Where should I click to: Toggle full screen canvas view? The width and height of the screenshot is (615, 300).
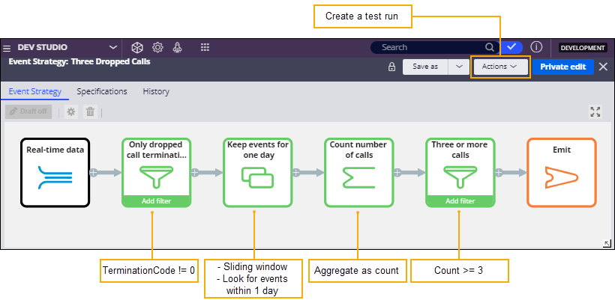click(595, 111)
